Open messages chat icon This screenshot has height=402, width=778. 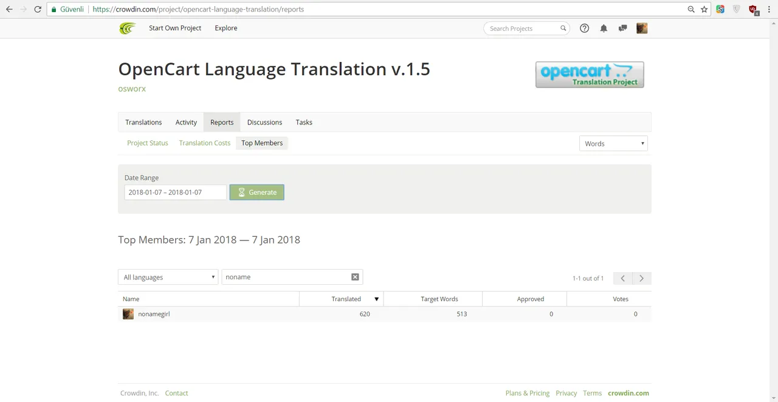[622, 28]
